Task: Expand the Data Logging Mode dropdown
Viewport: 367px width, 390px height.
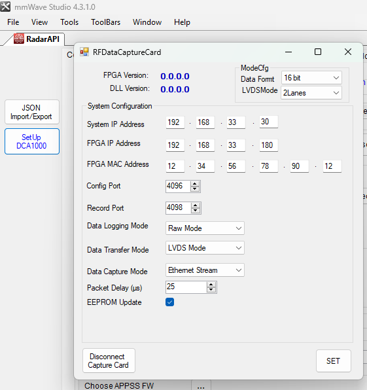Action: click(x=205, y=228)
